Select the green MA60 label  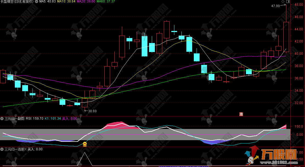pos(105,2)
